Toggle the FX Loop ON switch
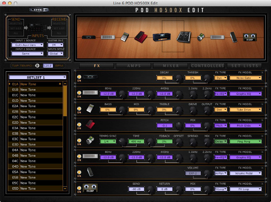 pos(79,188)
